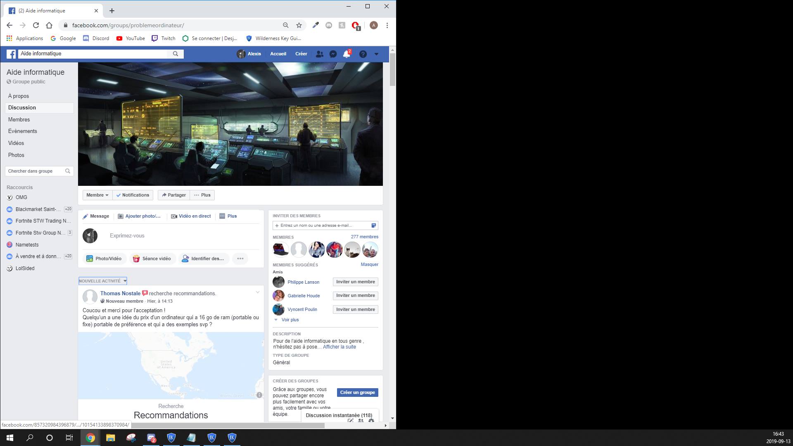Screen dimensions: 793x446
Task: Open Chrome zoom indicator in address bar
Action: (285, 25)
